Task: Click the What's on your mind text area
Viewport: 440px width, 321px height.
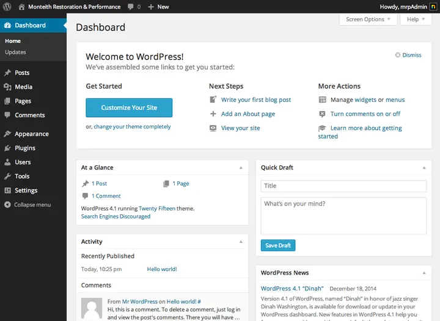Action: pos(343,215)
